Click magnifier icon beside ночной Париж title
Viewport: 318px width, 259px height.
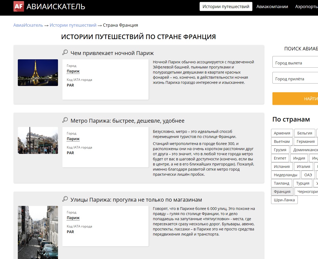[65, 52]
